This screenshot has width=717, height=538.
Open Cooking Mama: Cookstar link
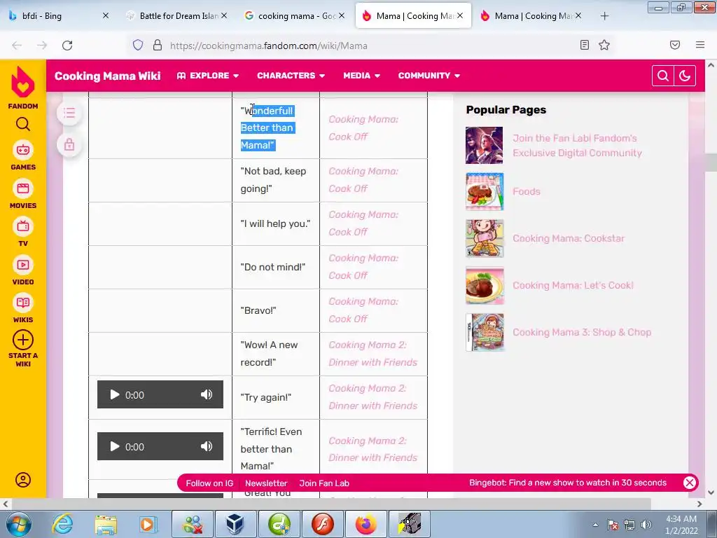(569, 238)
